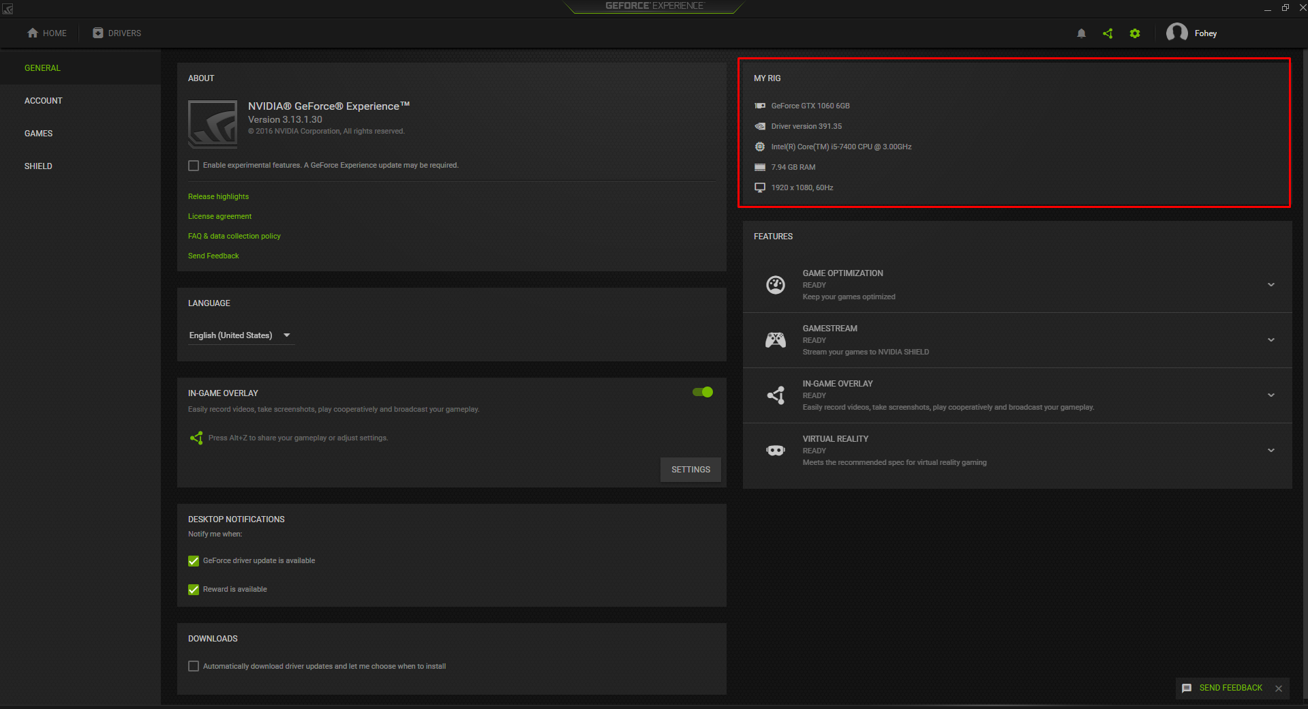Image resolution: width=1308 pixels, height=709 pixels.
Task: Turn off the In-Game Overlay toggle
Action: point(703,392)
